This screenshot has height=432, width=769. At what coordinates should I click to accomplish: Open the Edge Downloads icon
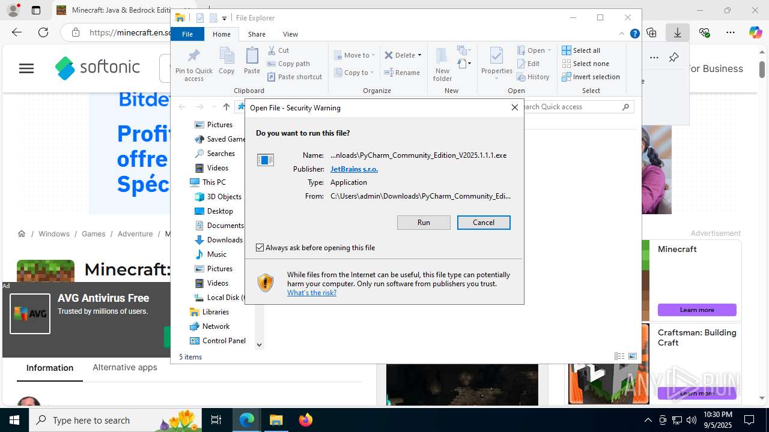click(x=678, y=32)
